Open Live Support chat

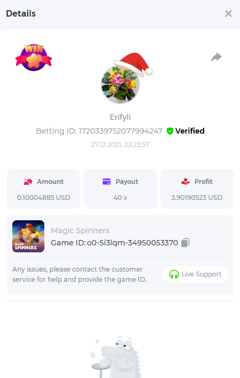click(195, 274)
